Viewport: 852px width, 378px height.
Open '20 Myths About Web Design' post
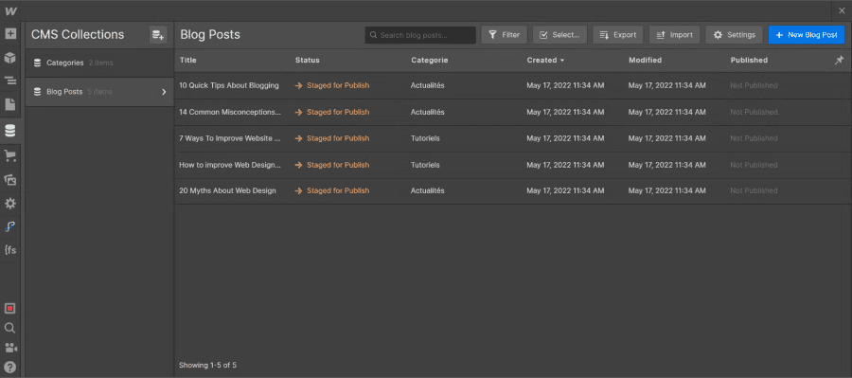(x=227, y=191)
